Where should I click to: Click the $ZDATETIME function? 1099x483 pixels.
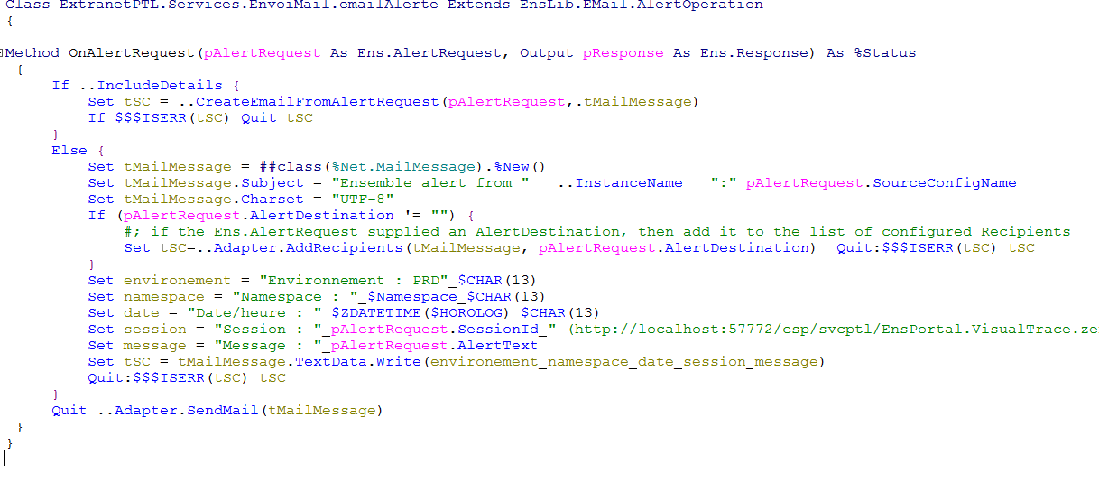pyautogui.click(x=374, y=313)
